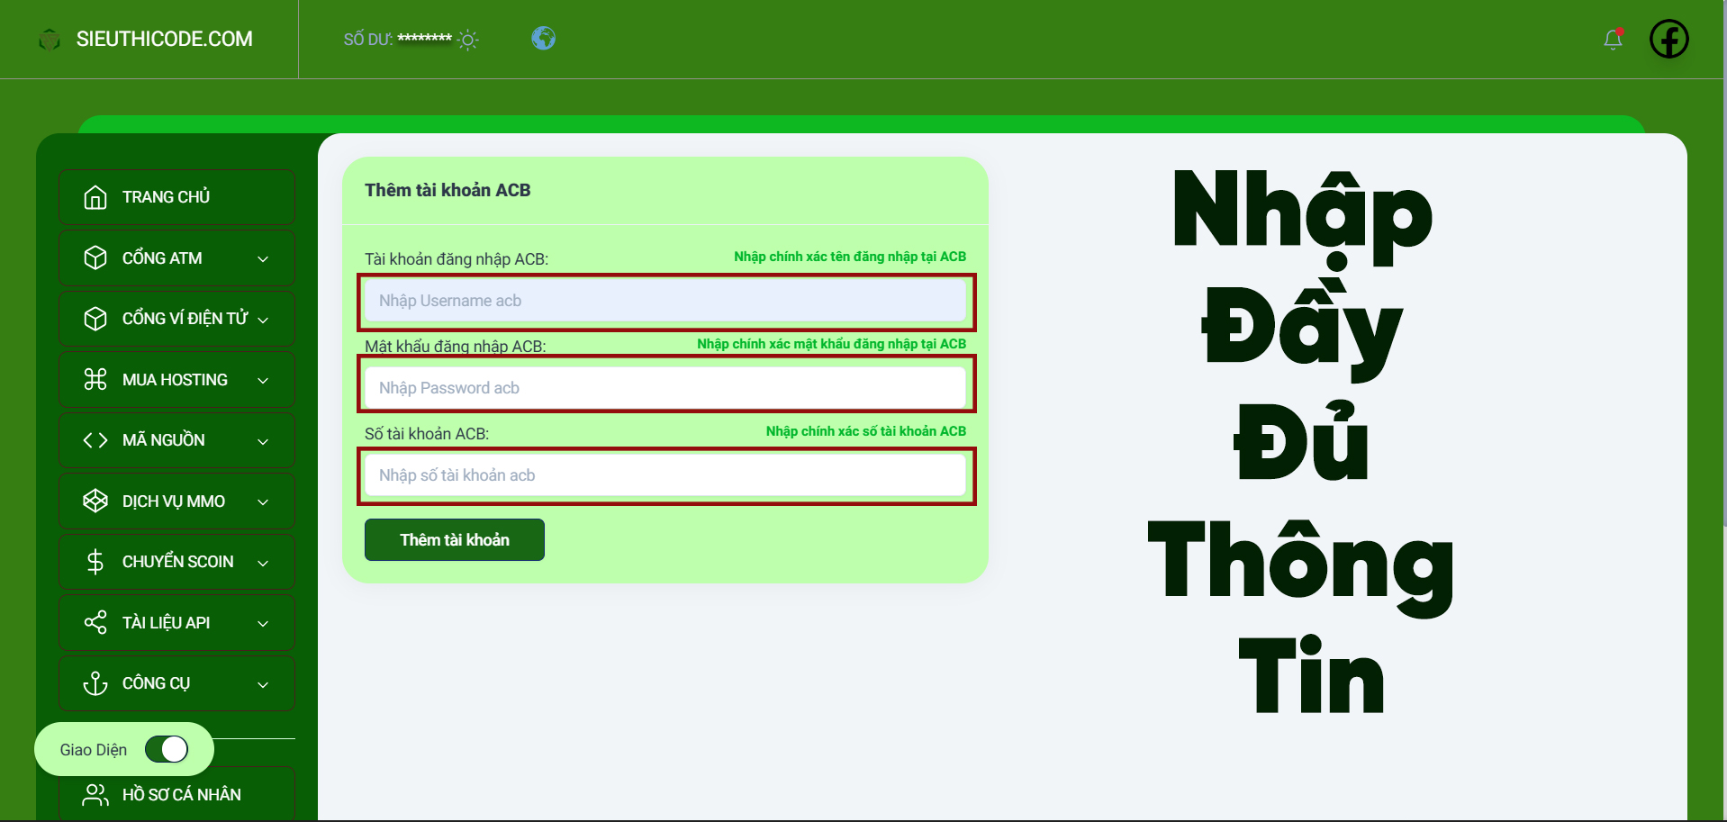The width and height of the screenshot is (1727, 822).
Task: Click the home icon for Trang Chủ
Action: pos(95,197)
